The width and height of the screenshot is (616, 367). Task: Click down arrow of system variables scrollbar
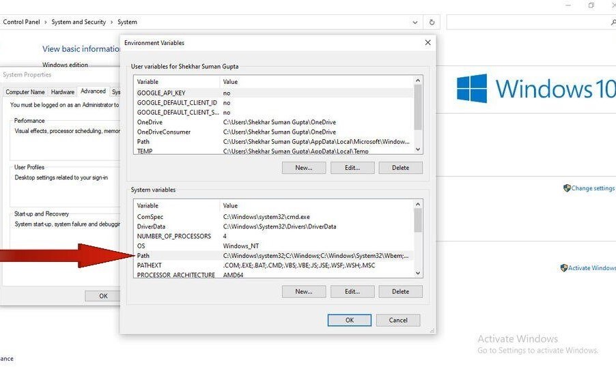[417, 273]
